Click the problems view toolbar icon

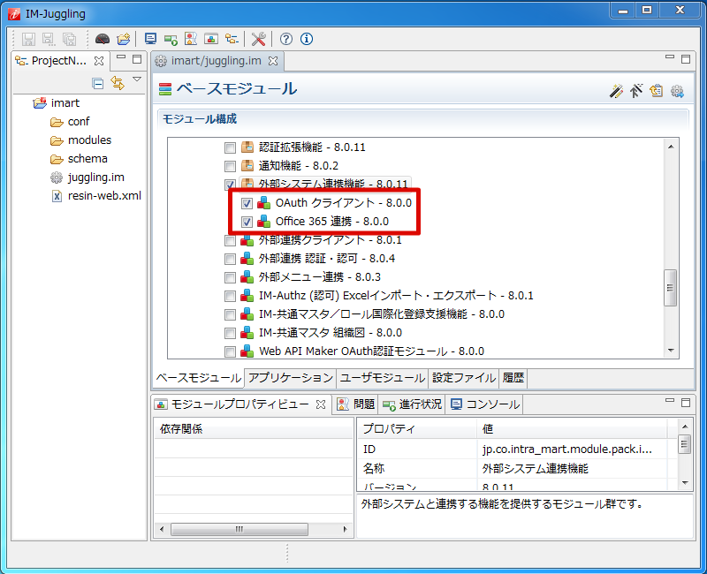click(191, 39)
